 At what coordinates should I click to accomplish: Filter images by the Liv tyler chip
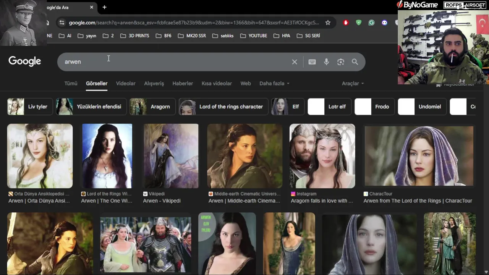click(x=30, y=107)
